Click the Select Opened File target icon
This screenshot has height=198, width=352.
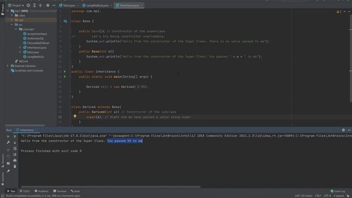point(28,5)
